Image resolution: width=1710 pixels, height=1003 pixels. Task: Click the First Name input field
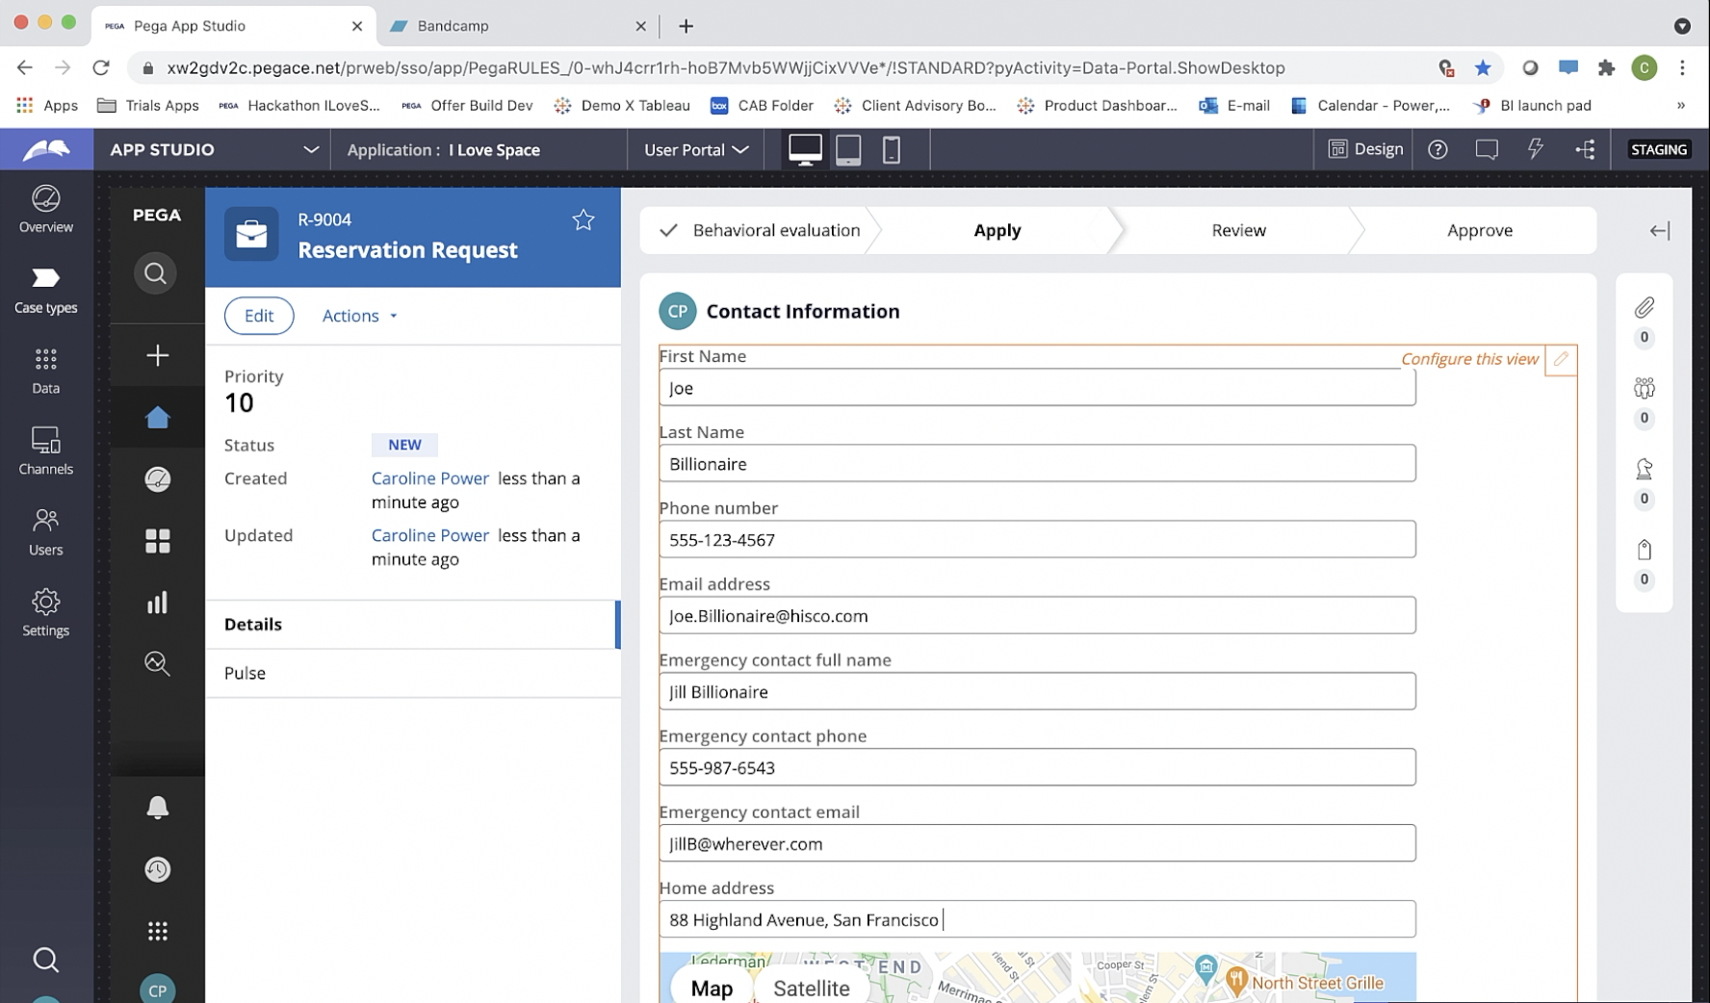point(1037,388)
